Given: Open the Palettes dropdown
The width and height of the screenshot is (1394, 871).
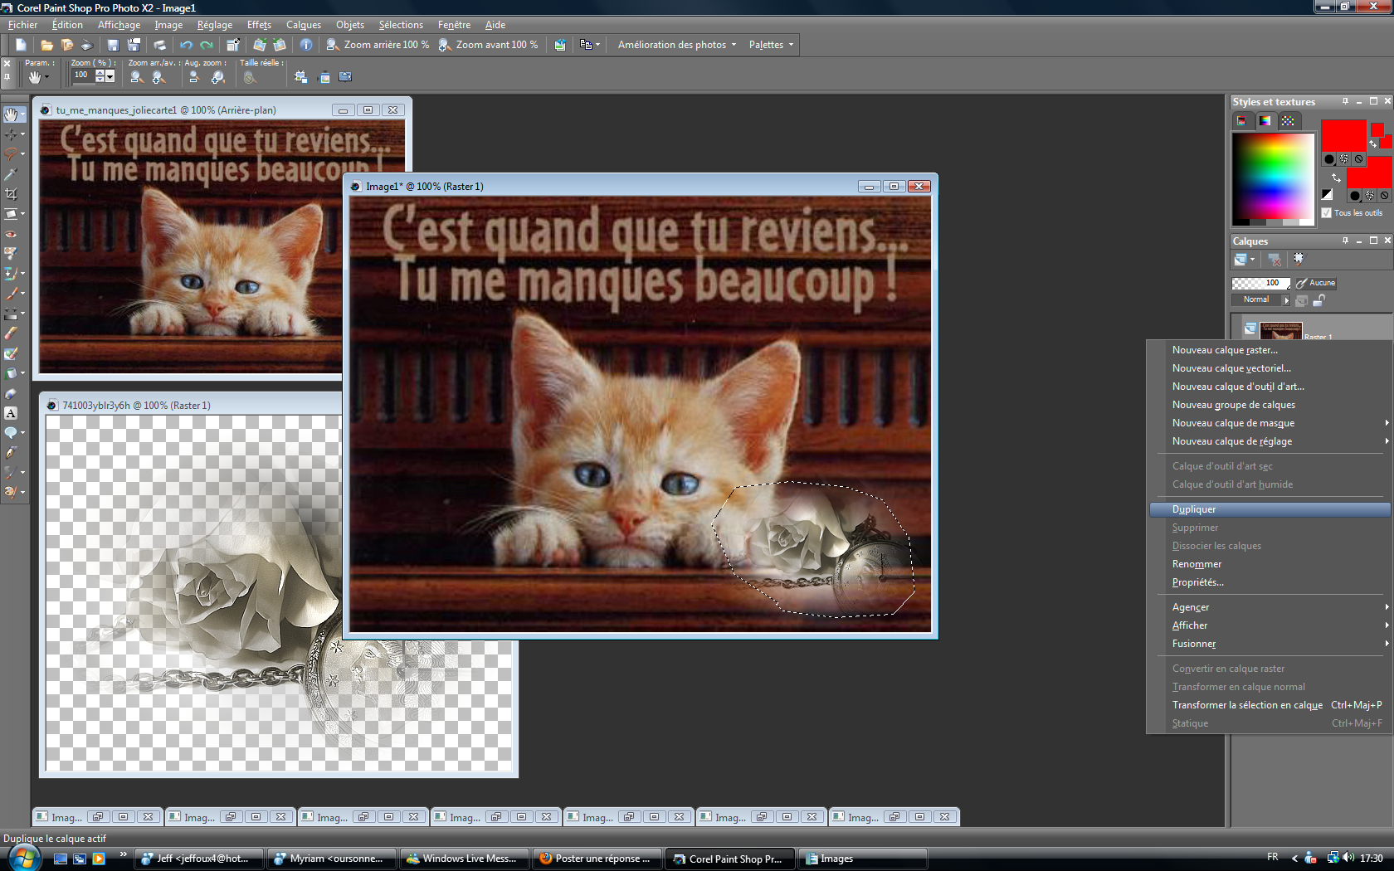Looking at the screenshot, I should pyautogui.click(x=771, y=45).
